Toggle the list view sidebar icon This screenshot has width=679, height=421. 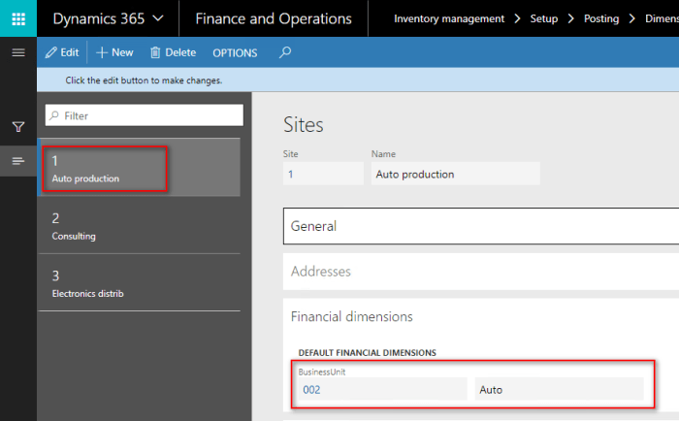coord(17,160)
